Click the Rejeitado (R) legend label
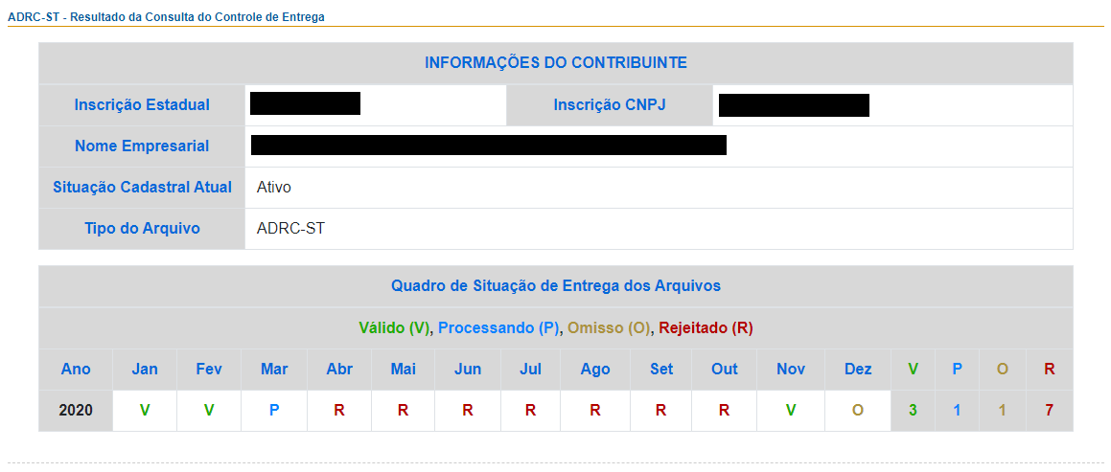The height and width of the screenshot is (472, 1111). tap(706, 328)
